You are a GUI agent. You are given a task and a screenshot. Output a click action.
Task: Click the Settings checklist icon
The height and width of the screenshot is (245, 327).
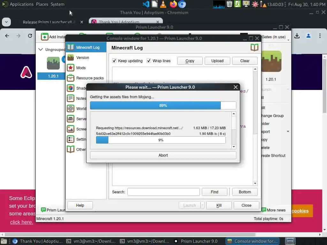[x=71, y=139]
